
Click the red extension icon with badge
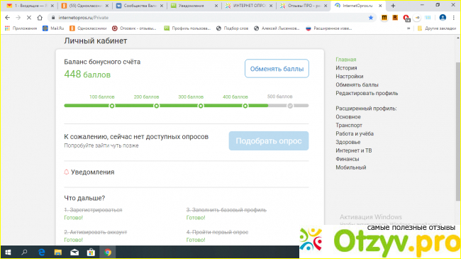tap(406, 18)
